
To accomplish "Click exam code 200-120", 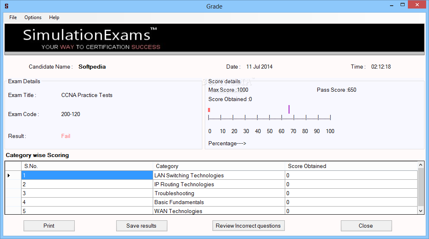I will tap(71, 114).
